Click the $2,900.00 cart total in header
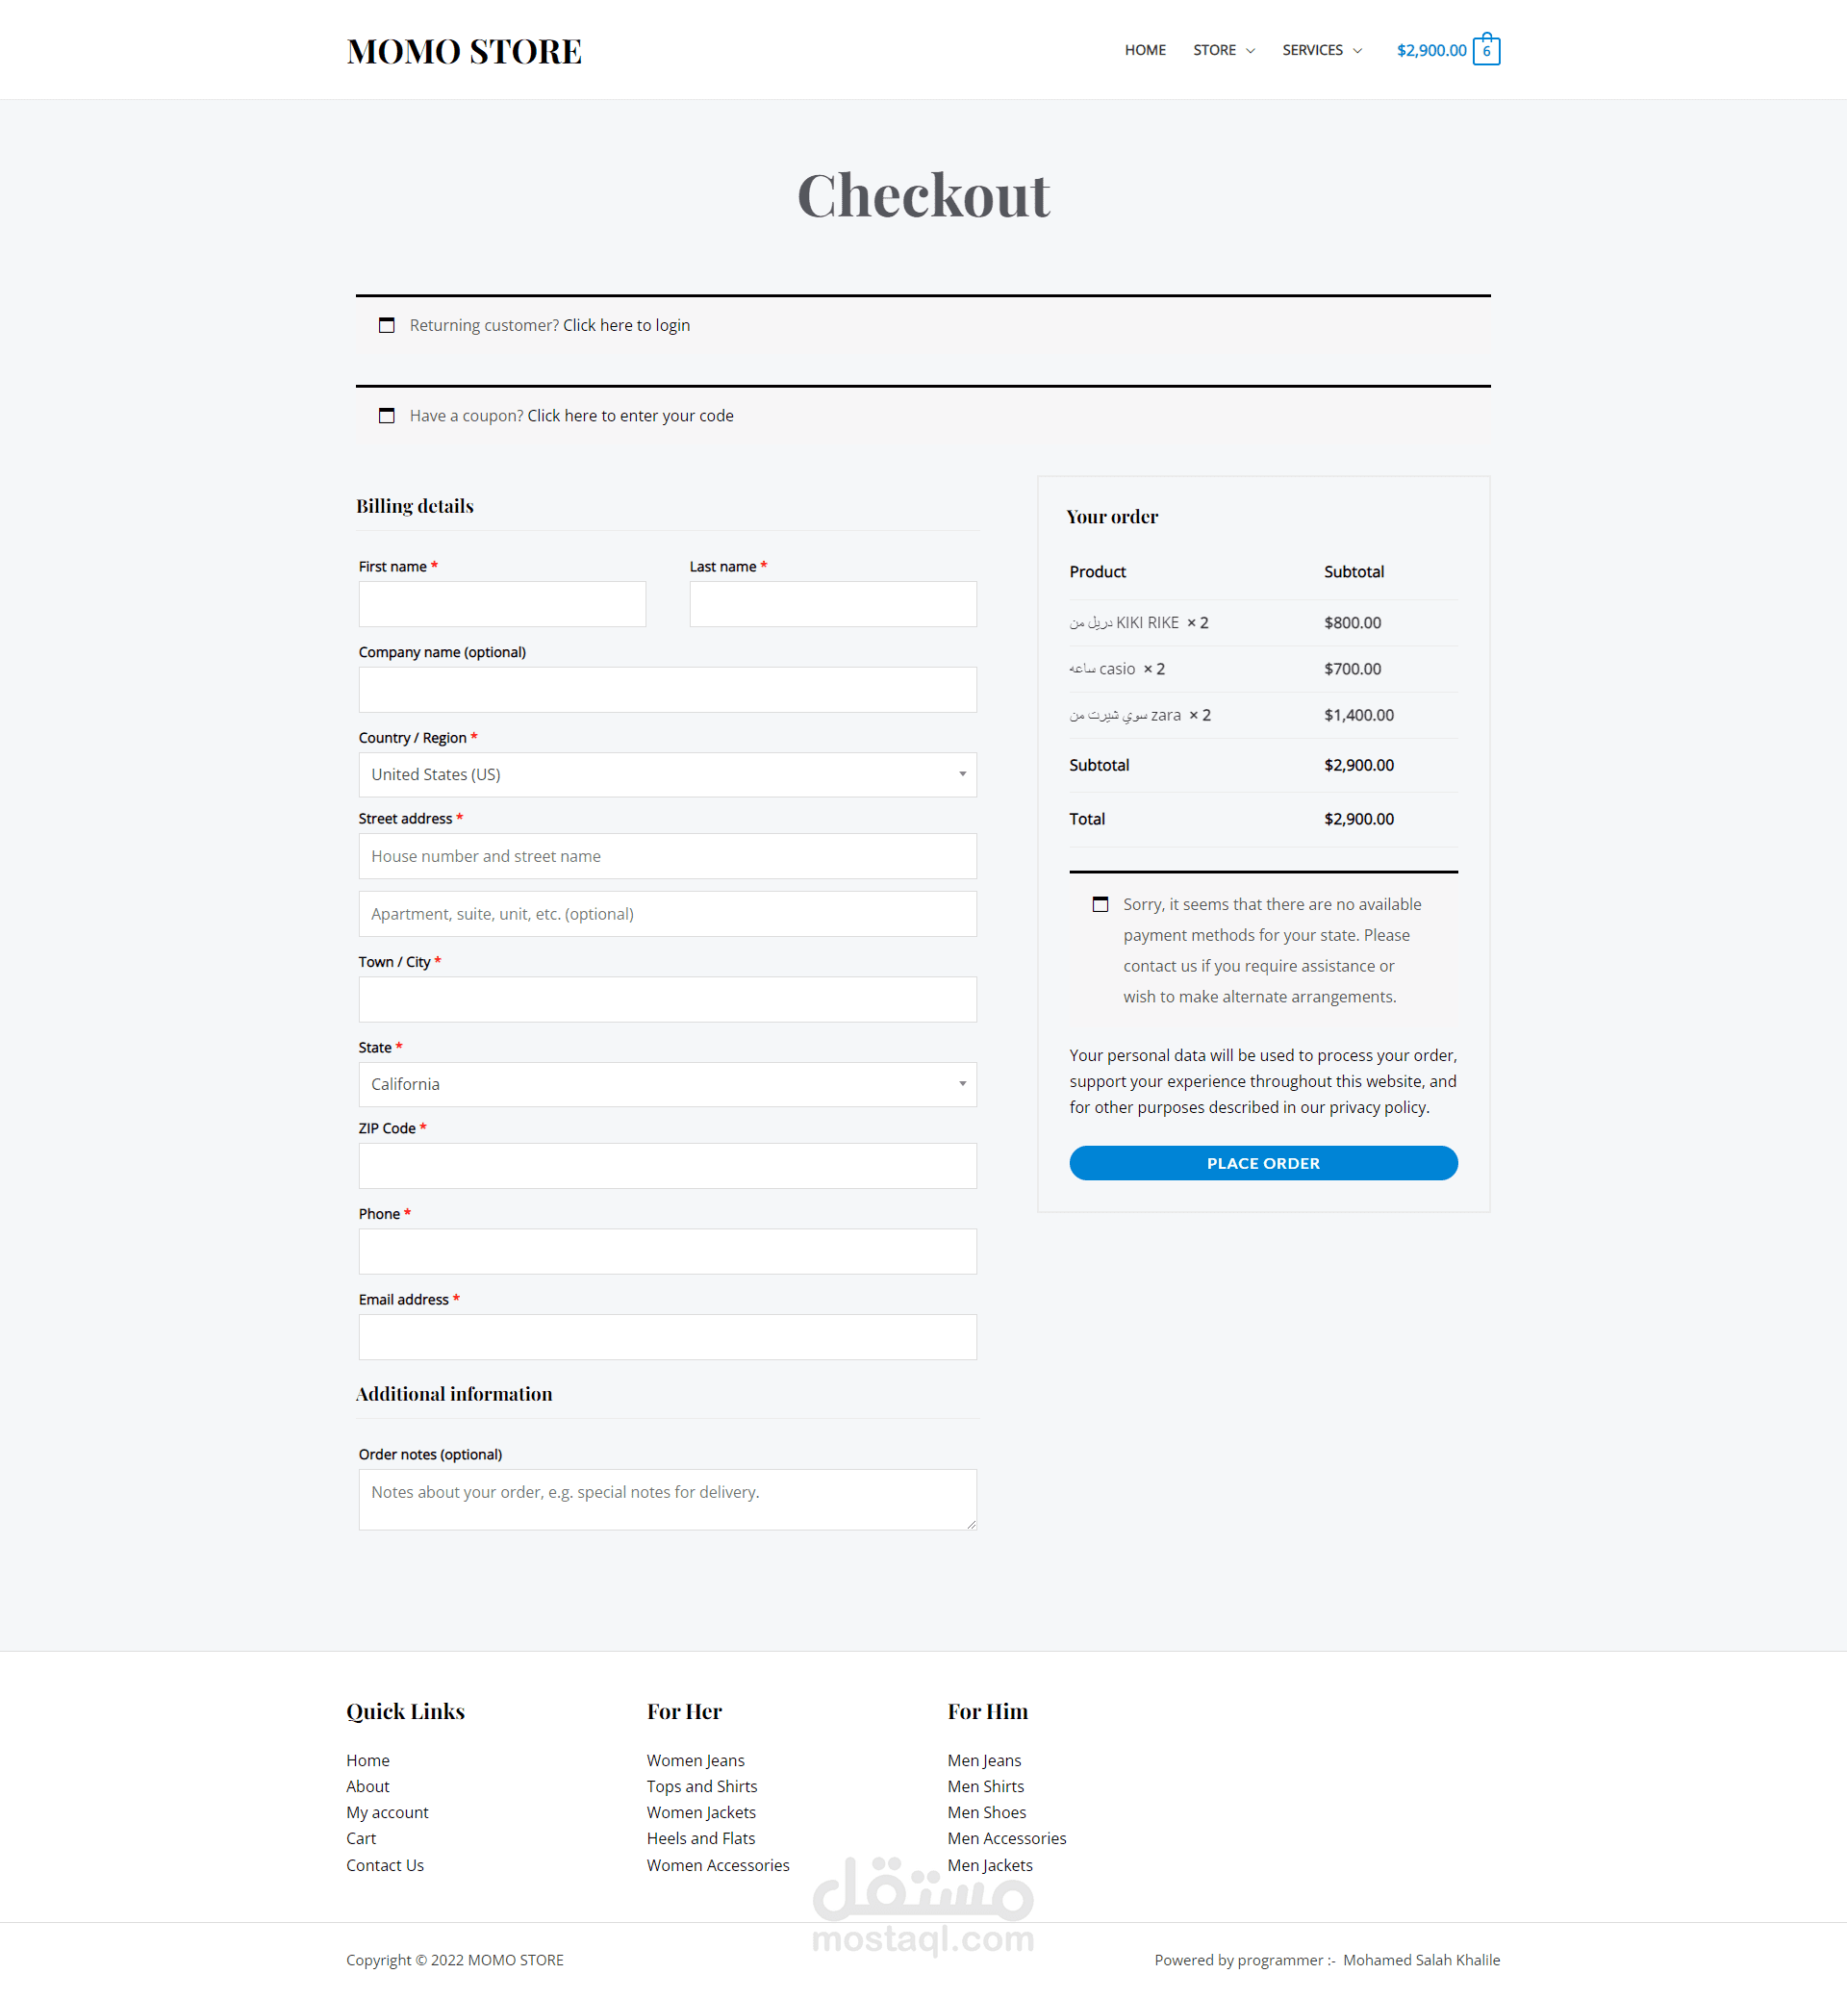 (x=1431, y=51)
